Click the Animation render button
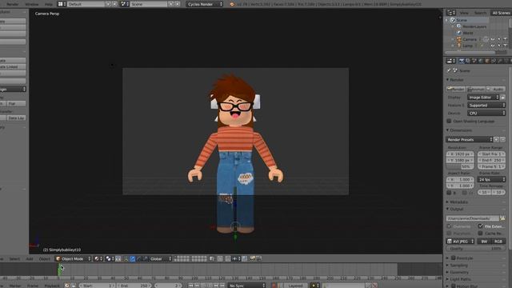The width and height of the screenshot is (512, 288). tap(476, 89)
